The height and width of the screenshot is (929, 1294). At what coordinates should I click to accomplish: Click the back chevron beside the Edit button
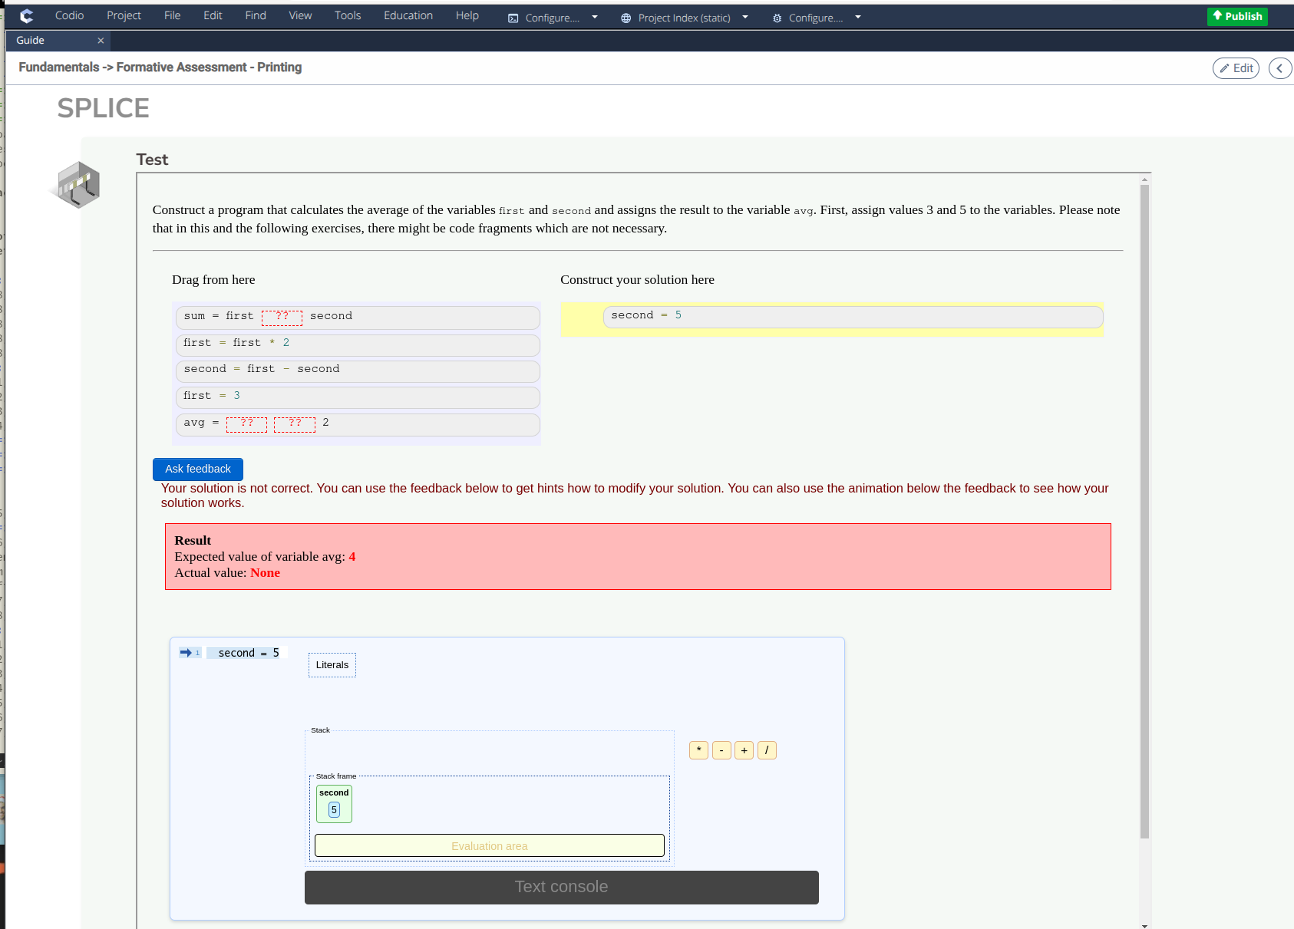pyautogui.click(x=1279, y=68)
